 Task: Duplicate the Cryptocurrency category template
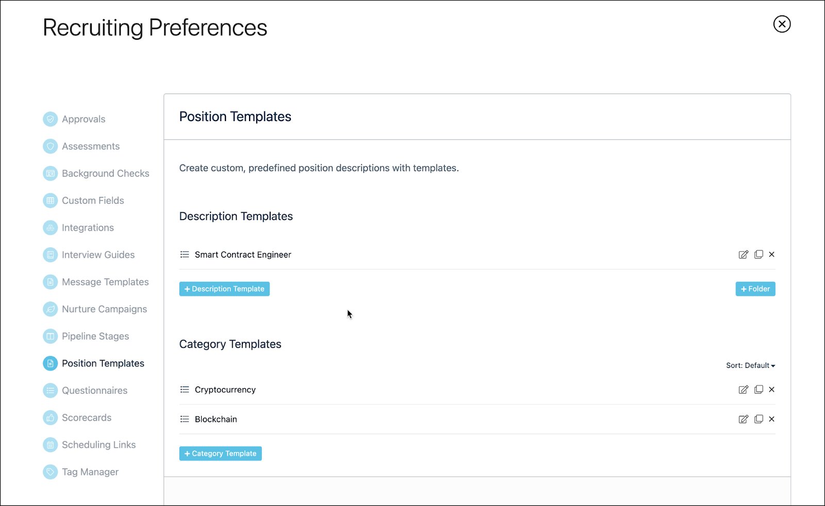758,390
